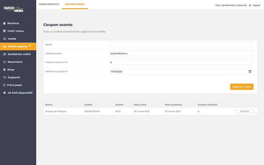Click the Recensioni checkmark icon
264x165 pixels.
pos(5,62)
